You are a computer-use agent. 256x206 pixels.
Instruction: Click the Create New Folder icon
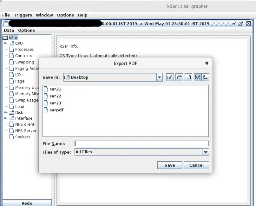(188, 77)
